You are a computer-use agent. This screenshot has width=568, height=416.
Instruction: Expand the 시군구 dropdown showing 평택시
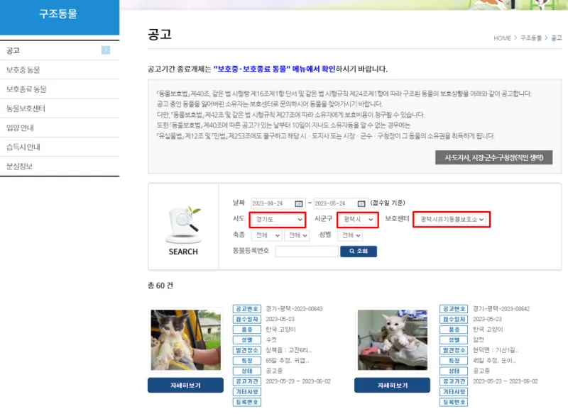click(358, 220)
